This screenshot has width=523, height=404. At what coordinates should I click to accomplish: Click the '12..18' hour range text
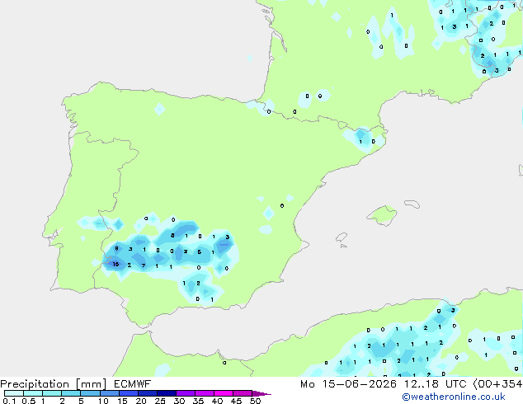pos(422,384)
